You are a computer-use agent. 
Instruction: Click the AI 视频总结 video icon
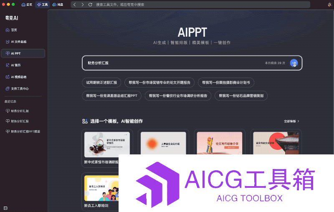coord(8,77)
